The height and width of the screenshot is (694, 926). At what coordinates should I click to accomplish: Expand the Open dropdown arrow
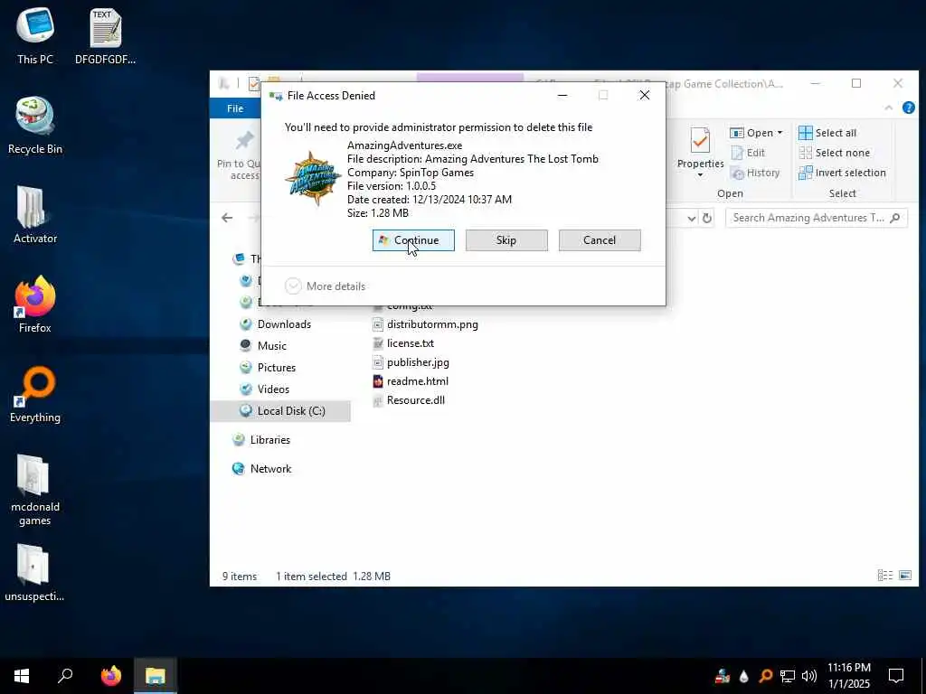point(780,133)
